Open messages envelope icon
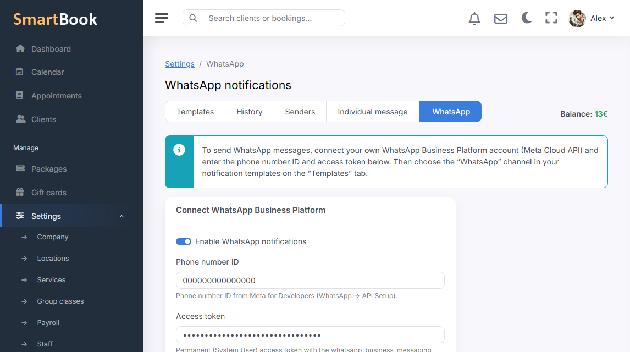 click(501, 19)
